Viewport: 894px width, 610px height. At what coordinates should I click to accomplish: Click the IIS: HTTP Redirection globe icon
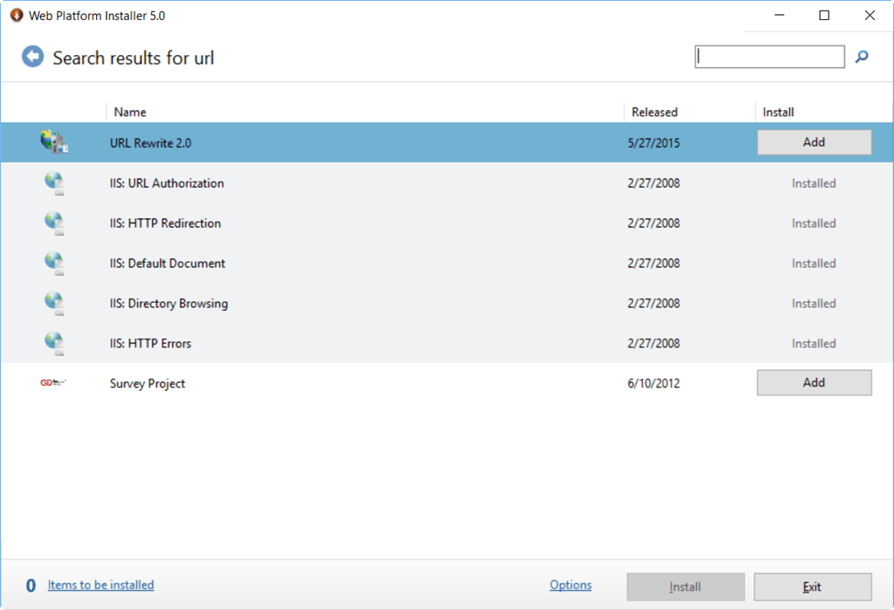click(55, 223)
